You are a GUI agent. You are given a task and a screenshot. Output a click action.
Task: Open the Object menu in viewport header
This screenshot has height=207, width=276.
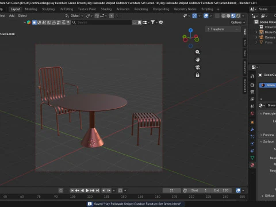[x=22, y=16]
